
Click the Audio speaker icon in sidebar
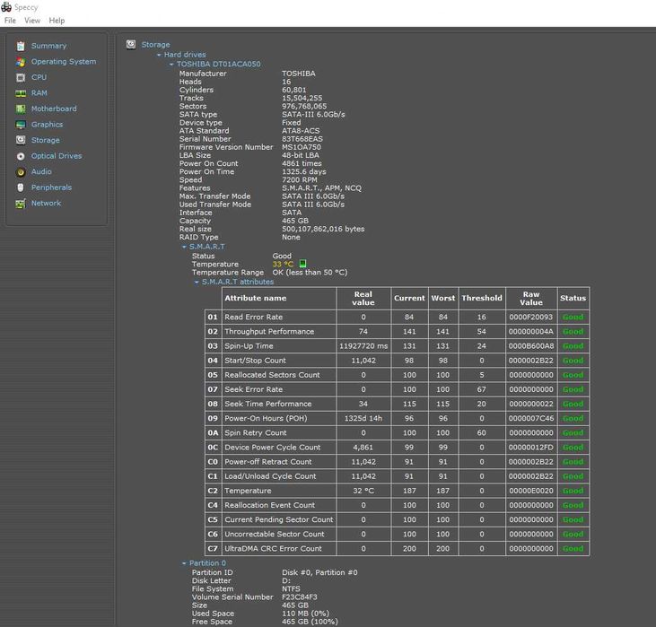(21, 172)
